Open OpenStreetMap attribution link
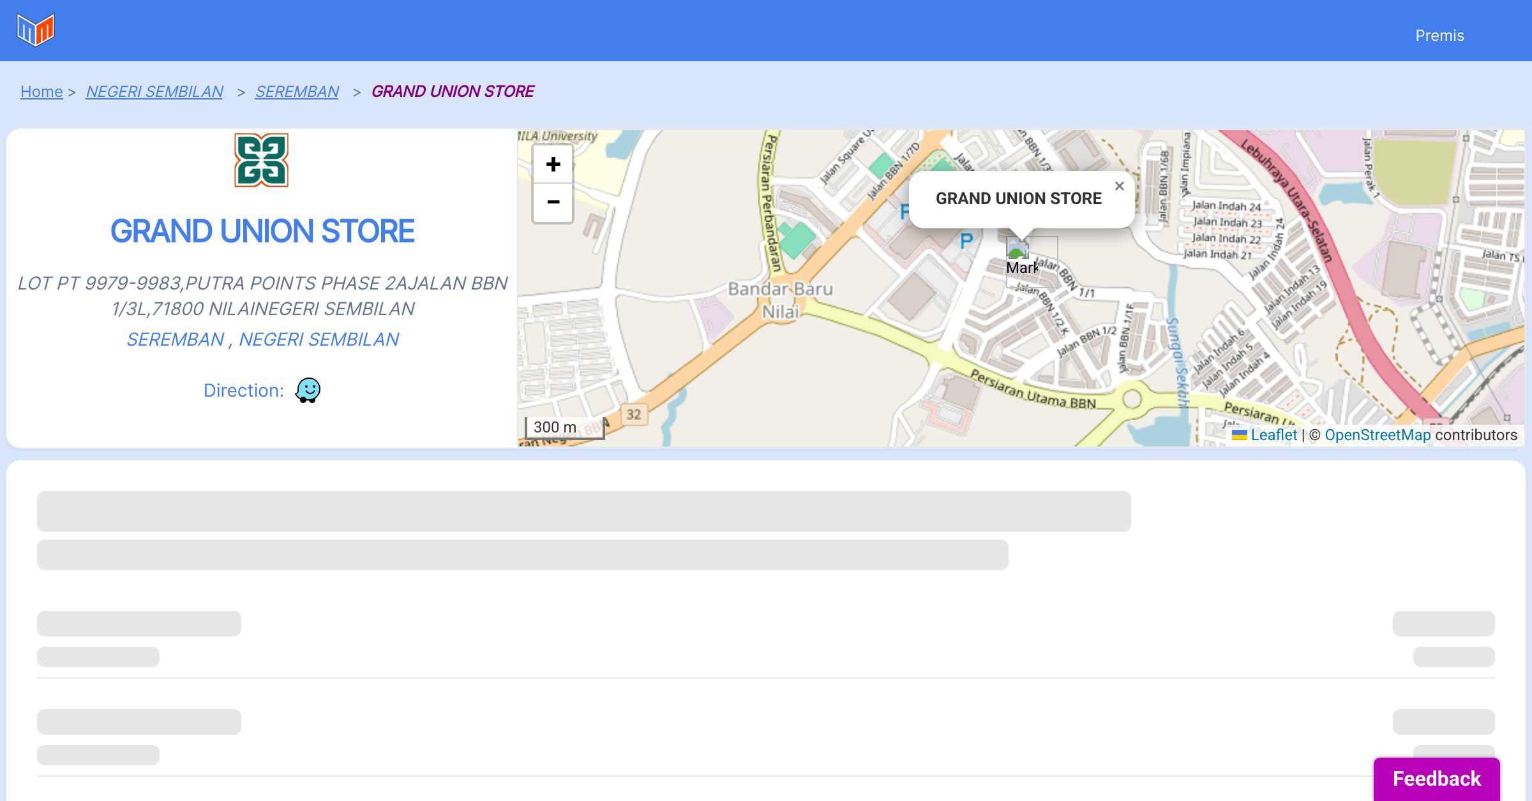Viewport: 1532px width, 801px height. (1378, 435)
